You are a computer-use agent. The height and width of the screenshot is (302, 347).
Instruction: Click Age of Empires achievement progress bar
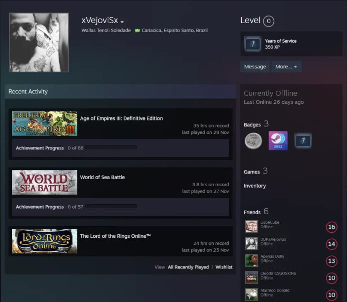pos(111,147)
